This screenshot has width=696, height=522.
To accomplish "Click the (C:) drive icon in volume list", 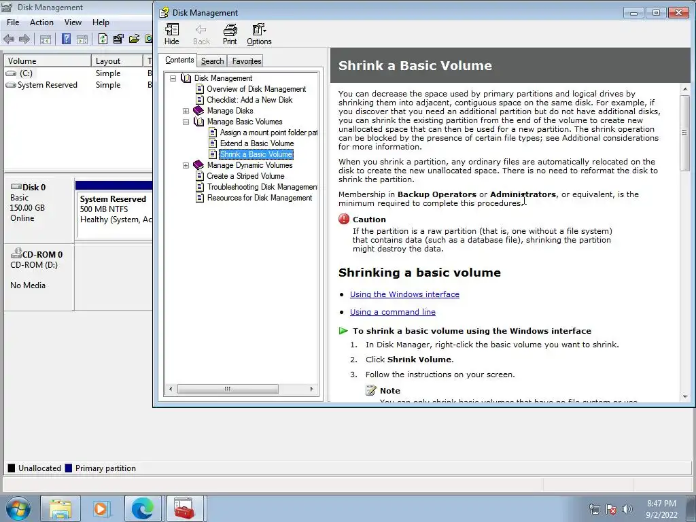I will 11,73.
